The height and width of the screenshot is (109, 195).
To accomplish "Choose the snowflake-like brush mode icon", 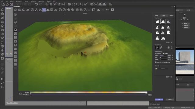I will point(168,48).
